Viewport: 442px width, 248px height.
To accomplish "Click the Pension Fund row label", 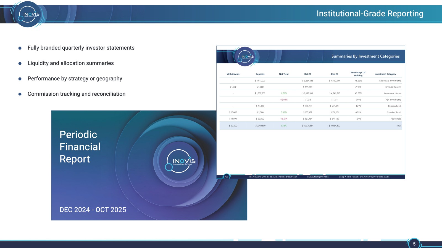I will tap(394, 106).
